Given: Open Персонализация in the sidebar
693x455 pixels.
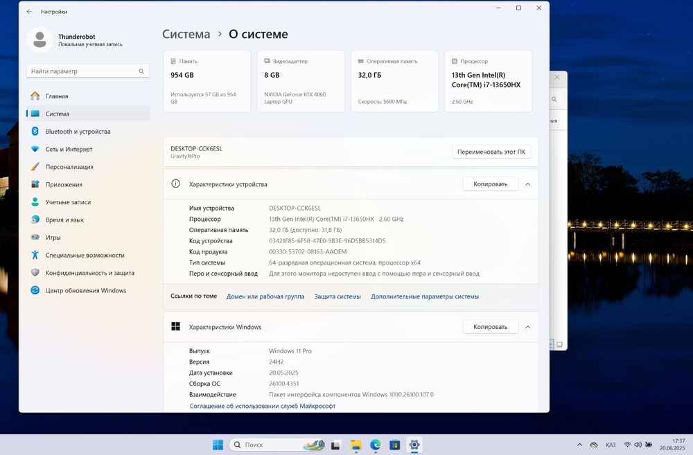Looking at the screenshot, I should click(69, 167).
